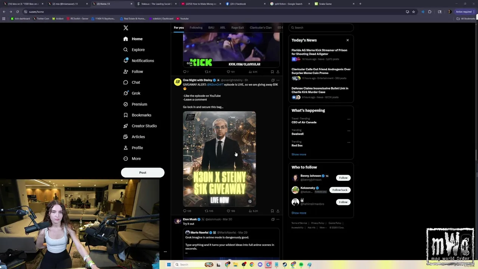The width and height of the screenshot is (478, 269).
Task: Open Defense Claims Inconclusive Bullet Link story
Action: [321, 93]
